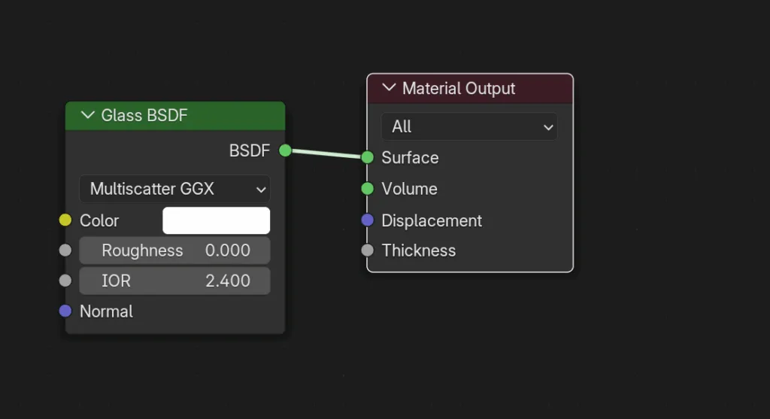Click the Normal input socket
Viewport: 770px width, 419px height.
pos(65,311)
